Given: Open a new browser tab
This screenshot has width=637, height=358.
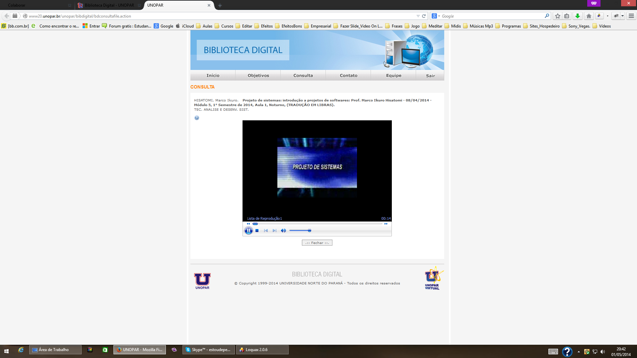Looking at the screenshot, I should coord(220,5).
